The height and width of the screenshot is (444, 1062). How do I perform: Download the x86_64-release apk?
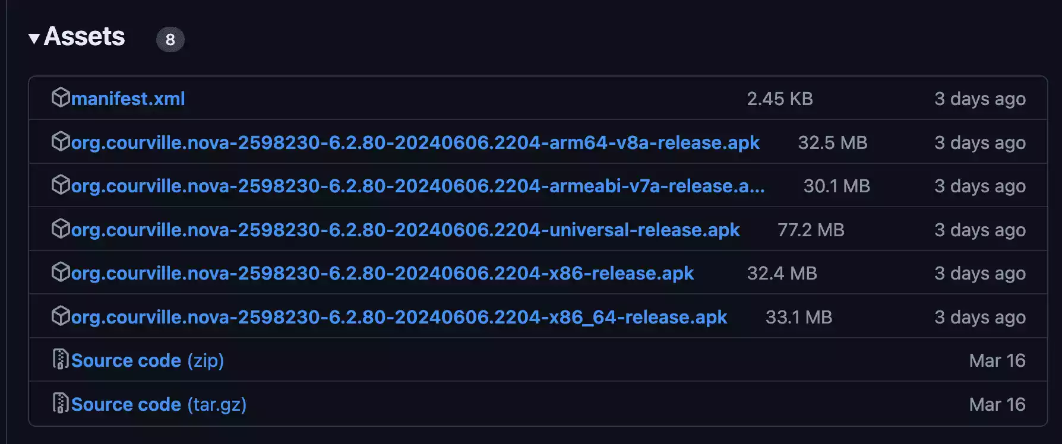[x=399, y=317]
